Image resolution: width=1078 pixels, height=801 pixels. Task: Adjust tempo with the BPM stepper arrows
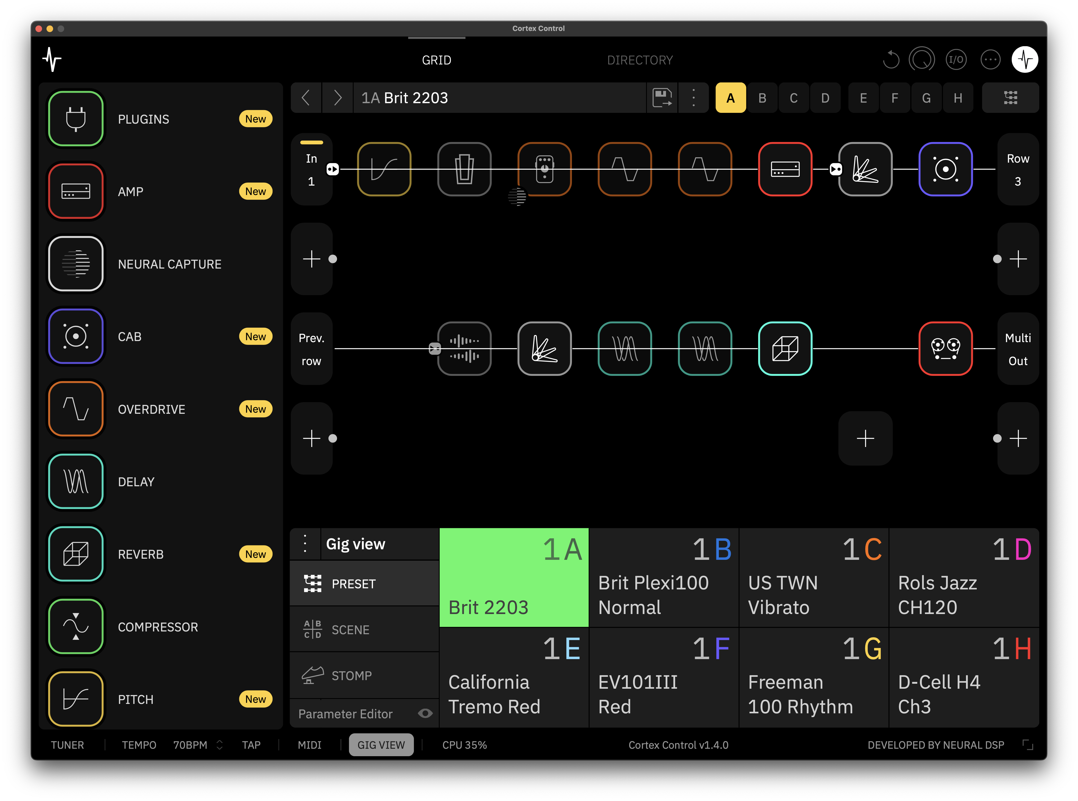(x=220, y=745)
